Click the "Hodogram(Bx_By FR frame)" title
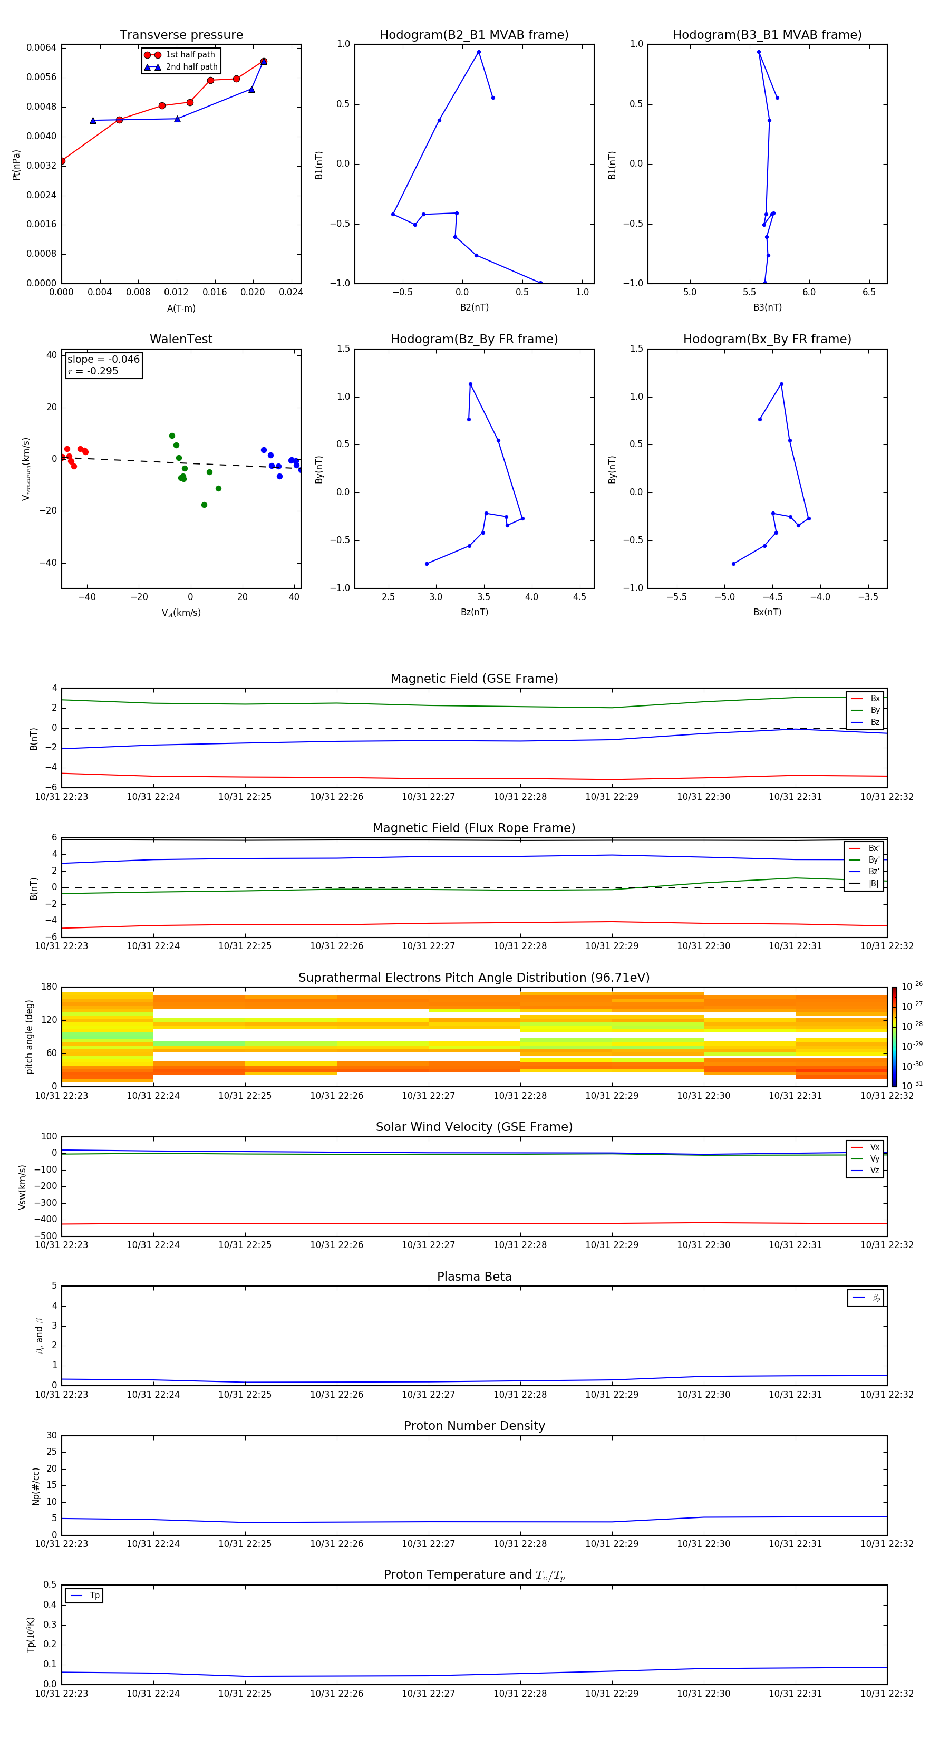The image size is (949, 1740). click(x=767, y=339)
